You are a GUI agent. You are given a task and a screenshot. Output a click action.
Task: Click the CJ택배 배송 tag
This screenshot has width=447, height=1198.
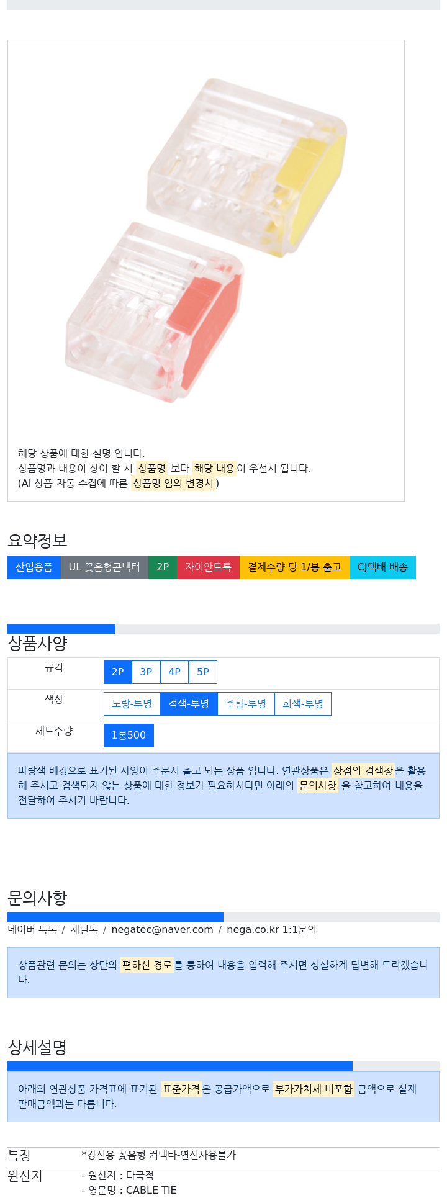(x=382, y=567)
